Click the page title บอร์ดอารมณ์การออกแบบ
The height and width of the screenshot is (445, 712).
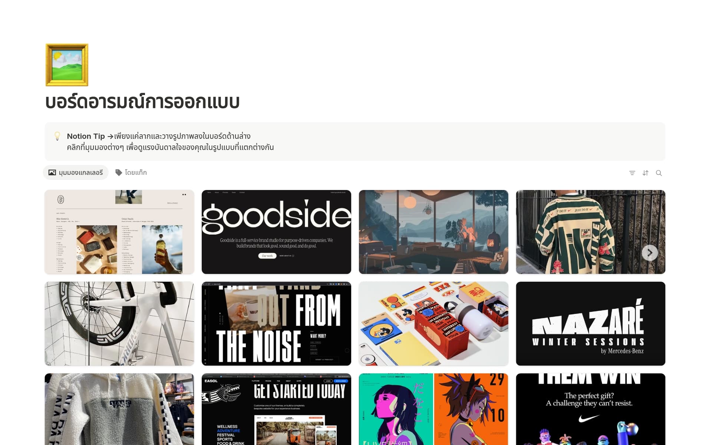pos(142,102)
